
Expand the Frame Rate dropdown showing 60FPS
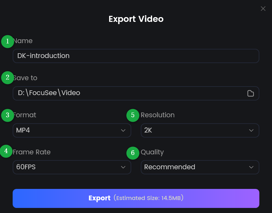pos(72,167)
